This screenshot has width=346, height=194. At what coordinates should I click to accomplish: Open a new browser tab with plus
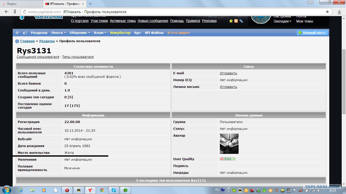90,4
